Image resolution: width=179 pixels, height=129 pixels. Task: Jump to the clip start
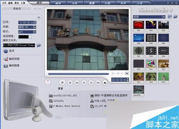(77, 83)
